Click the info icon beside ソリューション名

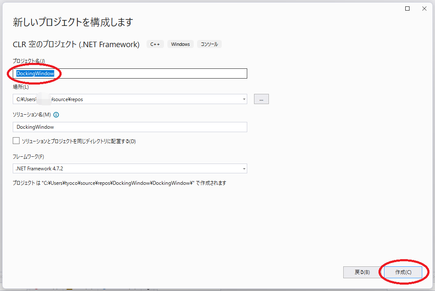[x=56, y=115]
